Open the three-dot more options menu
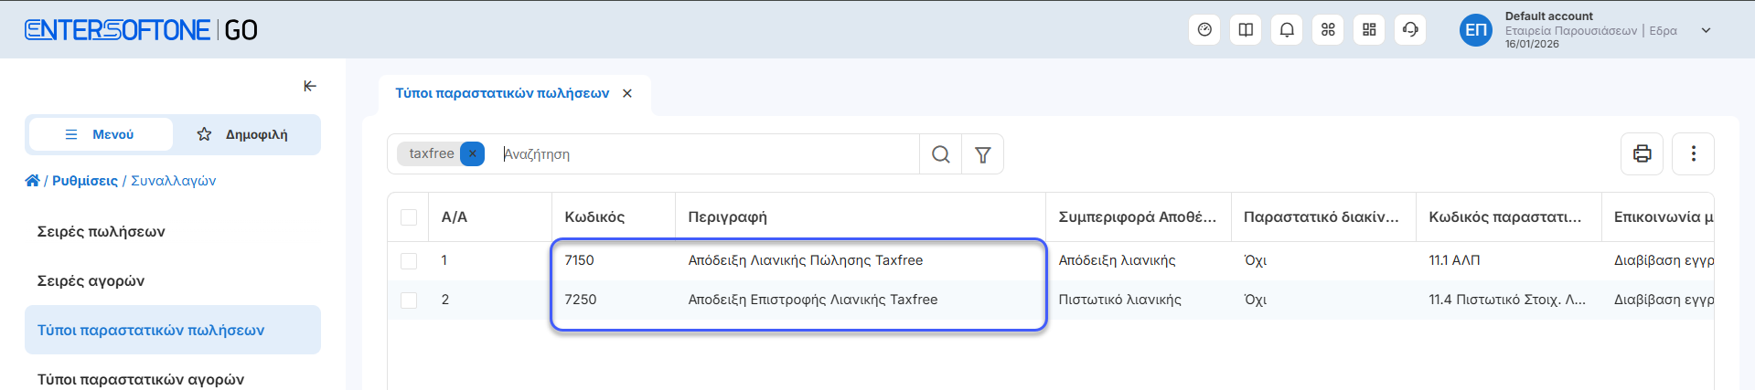This screenshot has height=390, width=1755. click(x=1693, y=153)
